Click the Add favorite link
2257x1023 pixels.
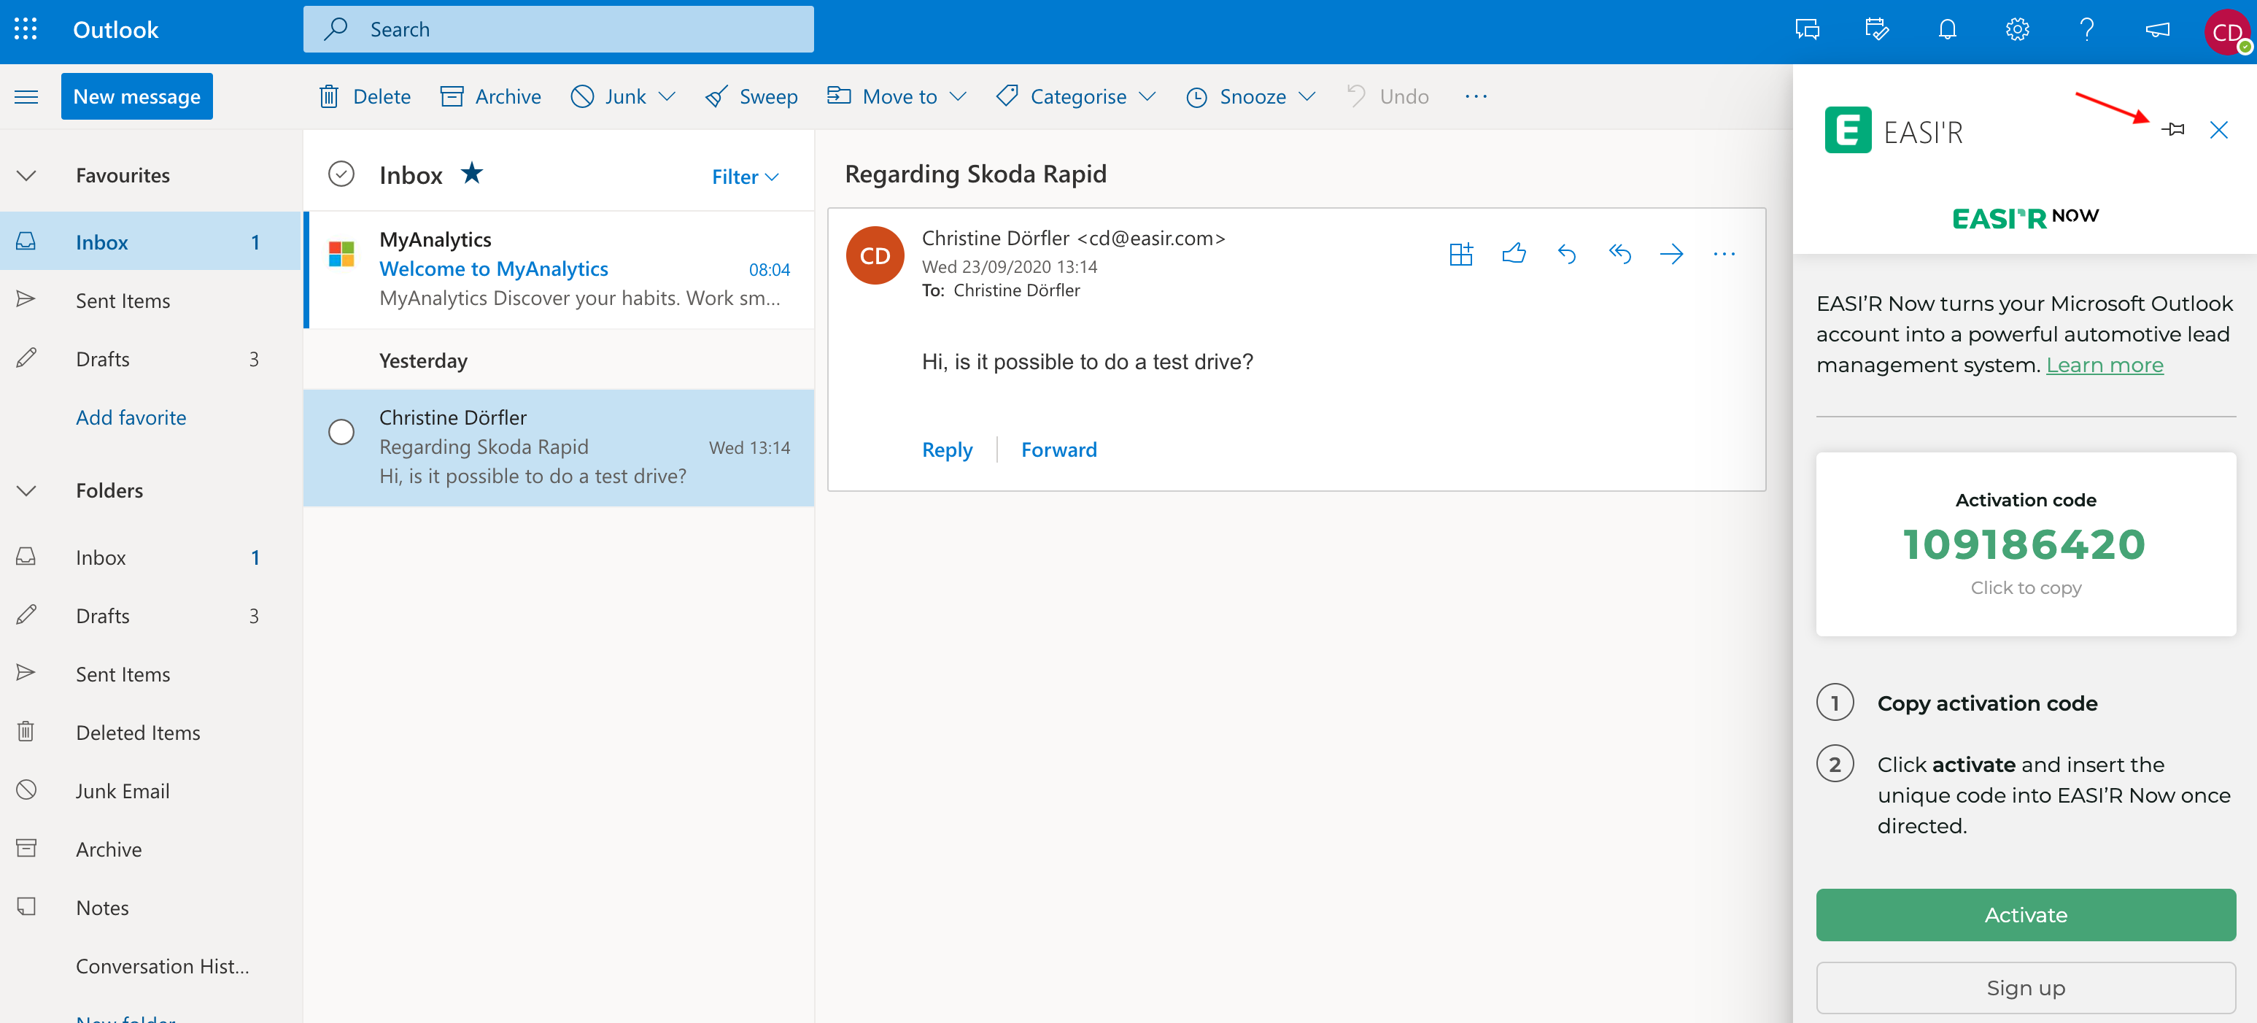(131, 417)
